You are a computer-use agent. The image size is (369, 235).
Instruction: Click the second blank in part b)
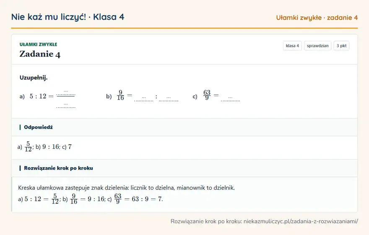click(x=169, y=98)
